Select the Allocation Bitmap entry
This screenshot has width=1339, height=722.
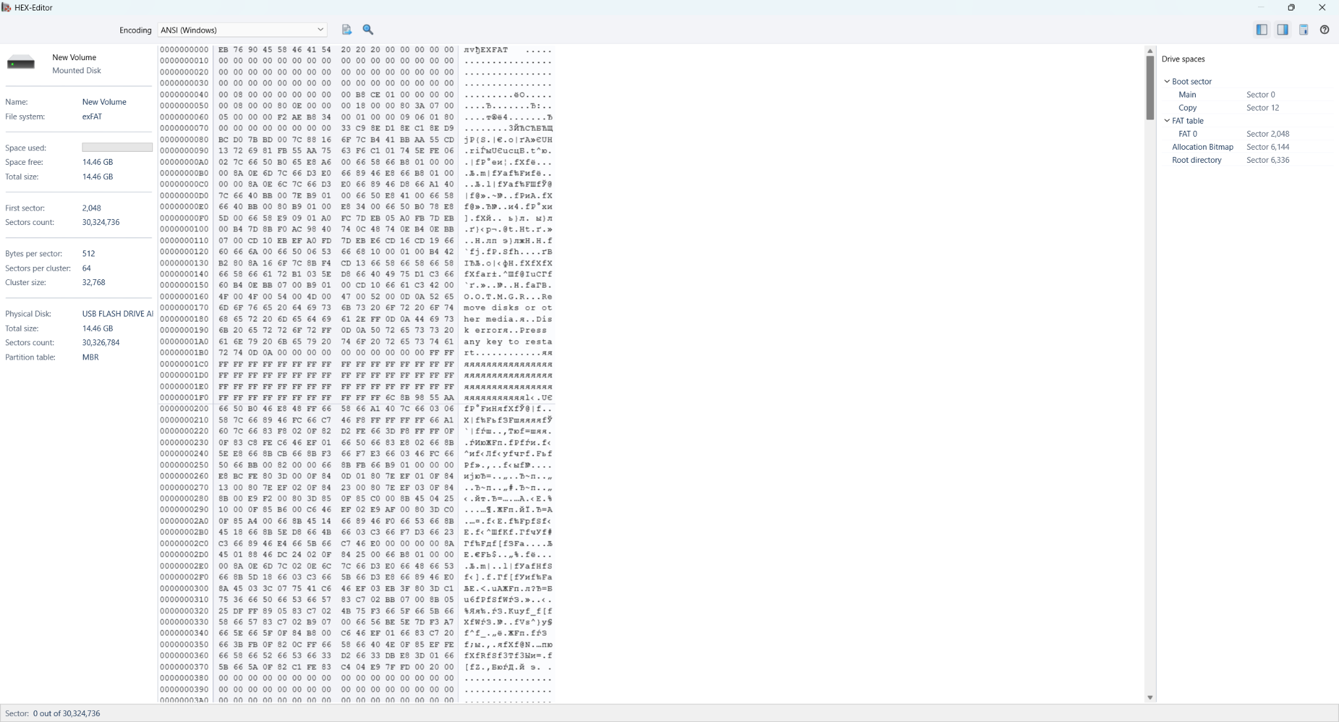click(1202, 147)
